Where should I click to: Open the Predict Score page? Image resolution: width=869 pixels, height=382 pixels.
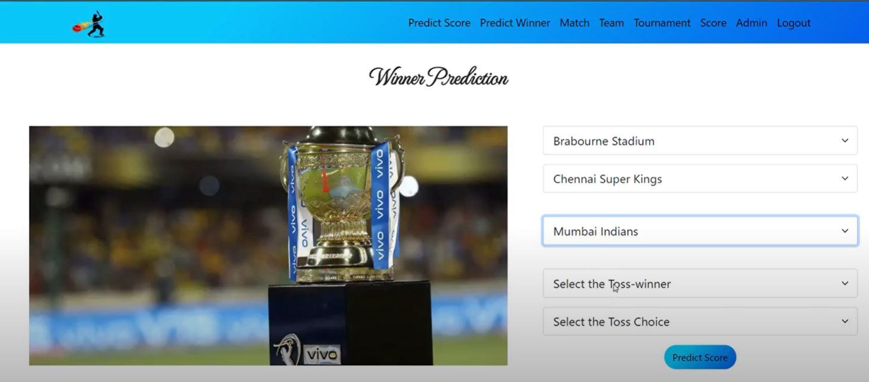[x=439, y=23]
